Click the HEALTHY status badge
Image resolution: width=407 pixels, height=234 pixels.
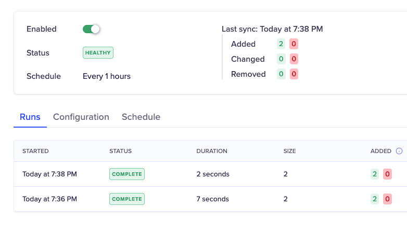click(x=98, y=53)
